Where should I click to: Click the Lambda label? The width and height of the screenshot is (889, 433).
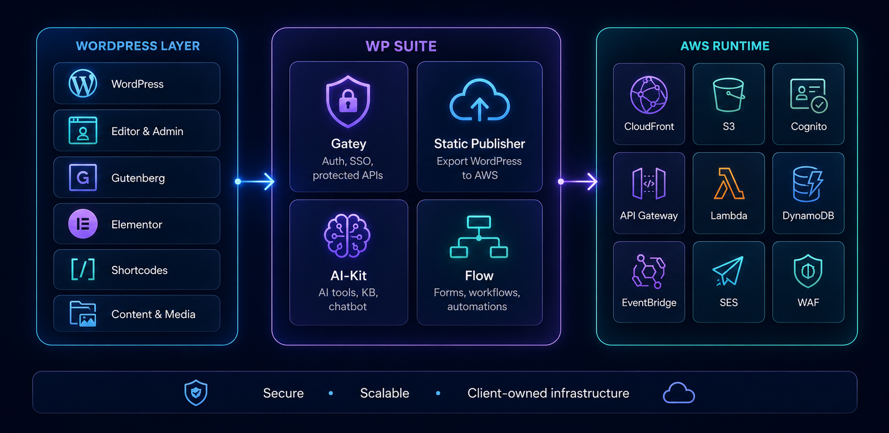(729, 216)
